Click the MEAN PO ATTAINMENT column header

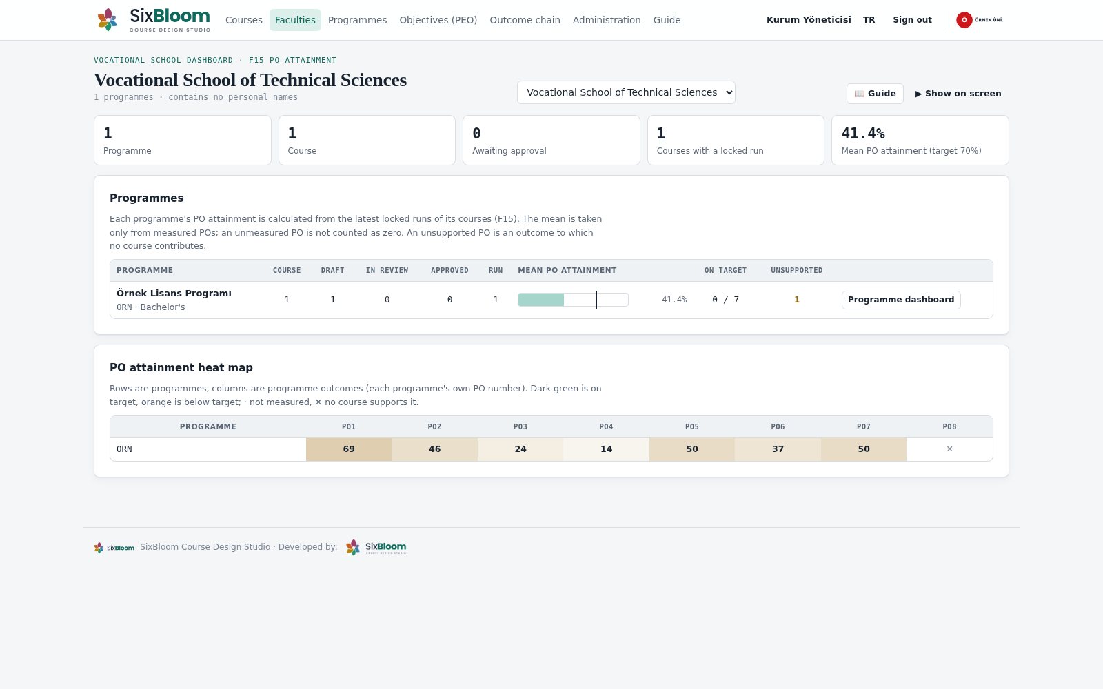pyautogui.click(x=567, y=271)
